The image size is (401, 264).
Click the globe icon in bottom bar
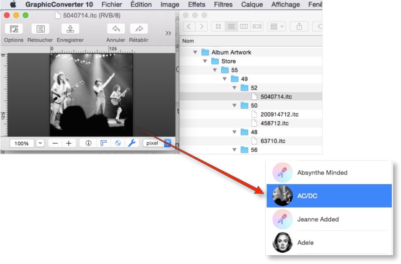[x=118, y=143]
